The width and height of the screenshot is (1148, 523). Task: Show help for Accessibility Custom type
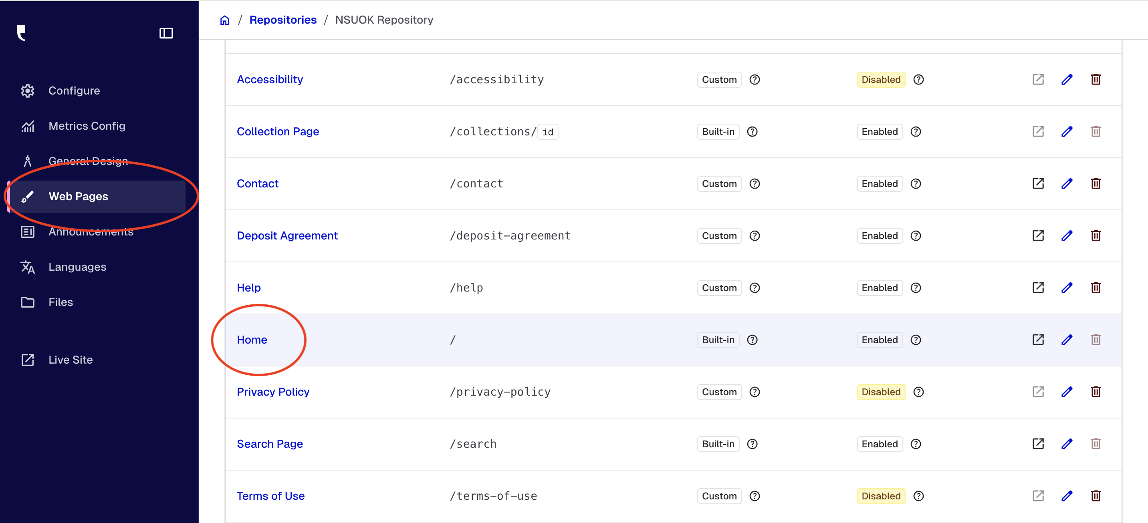click(x=755, y=80)
